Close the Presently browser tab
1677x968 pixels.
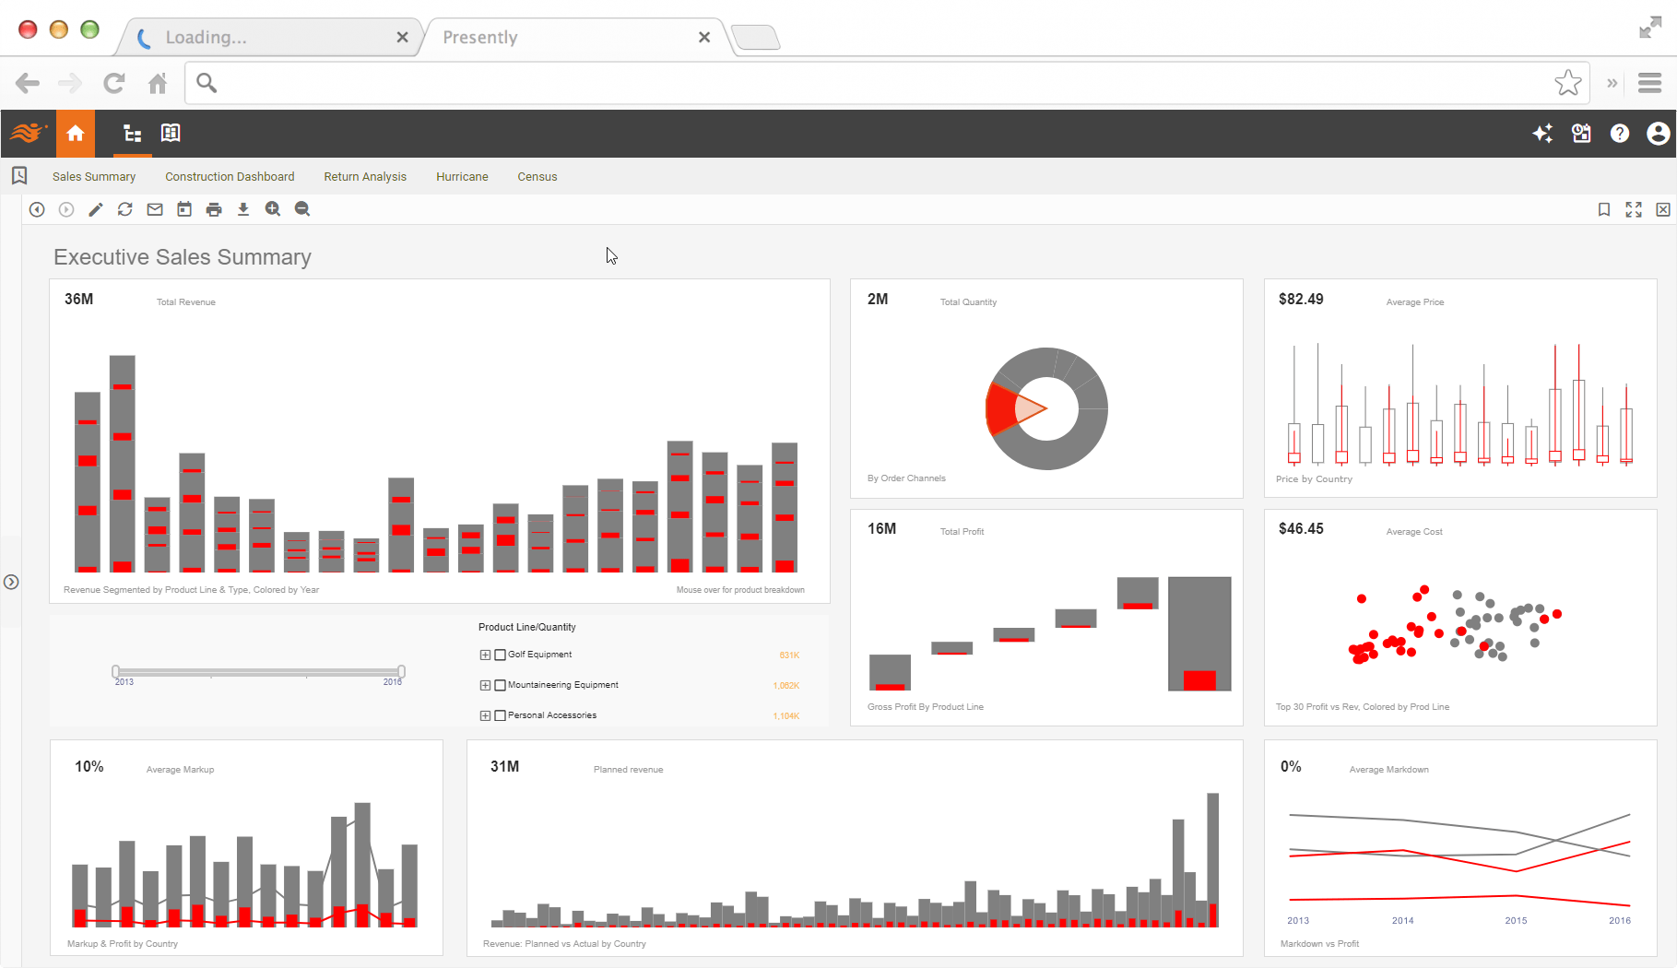704,37
